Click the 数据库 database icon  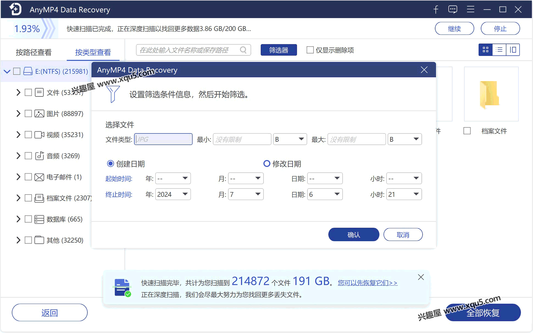tap(39, 219)
